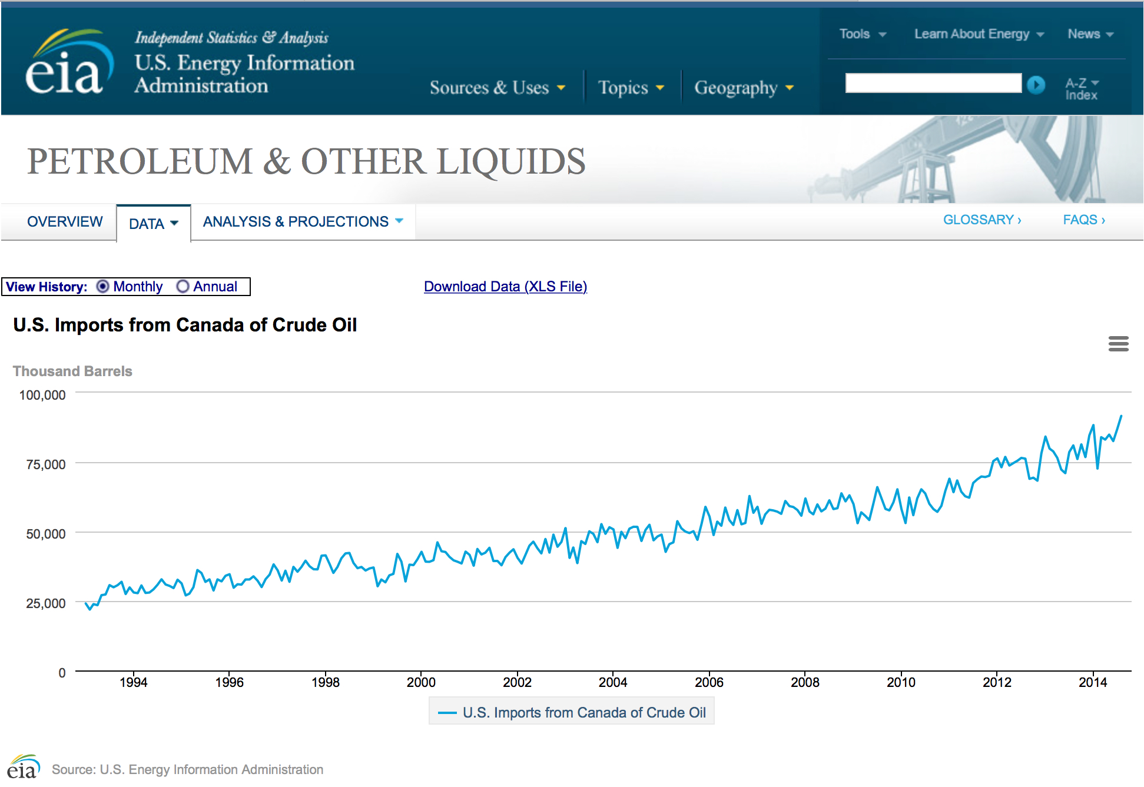Click inside the site search field

click(933, 84)
